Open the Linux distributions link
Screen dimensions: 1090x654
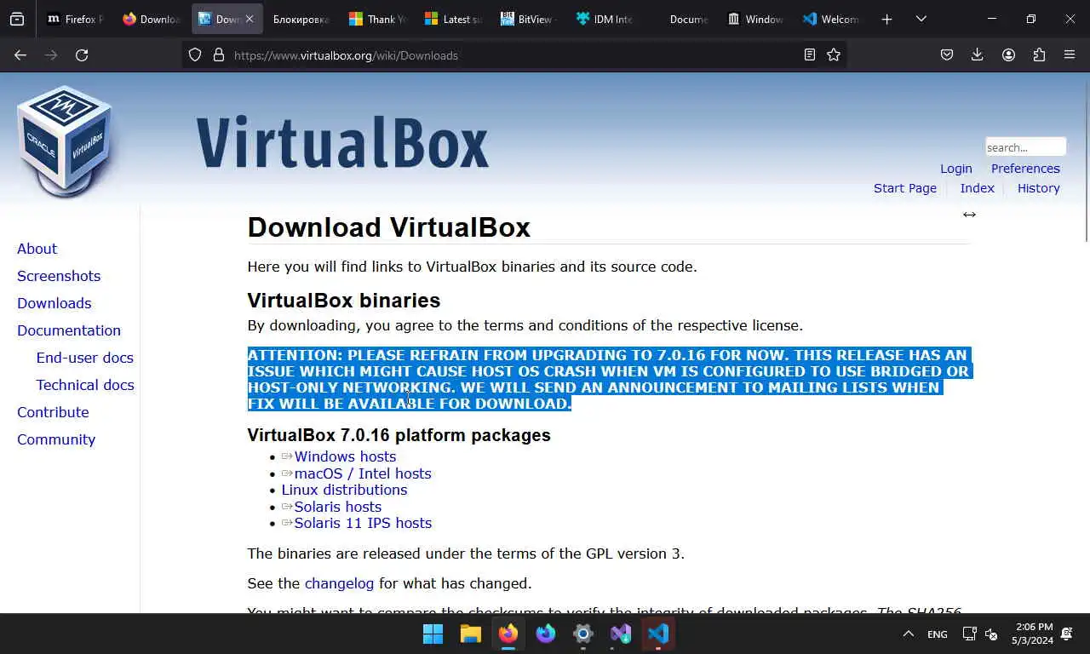(344, 490)
